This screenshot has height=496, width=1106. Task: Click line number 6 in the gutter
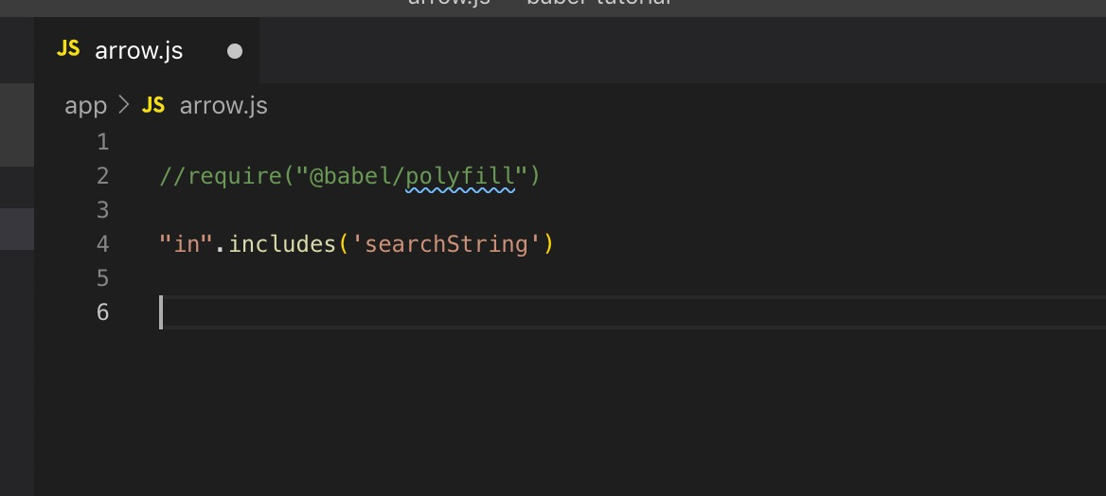(x=102, y=311)
